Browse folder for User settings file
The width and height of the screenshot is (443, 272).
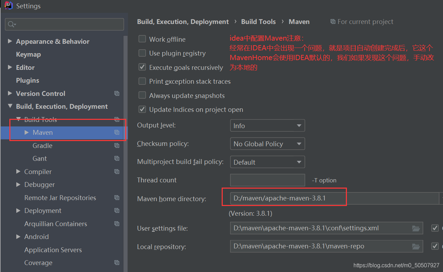pyautogui.click(x=416, y=228)
